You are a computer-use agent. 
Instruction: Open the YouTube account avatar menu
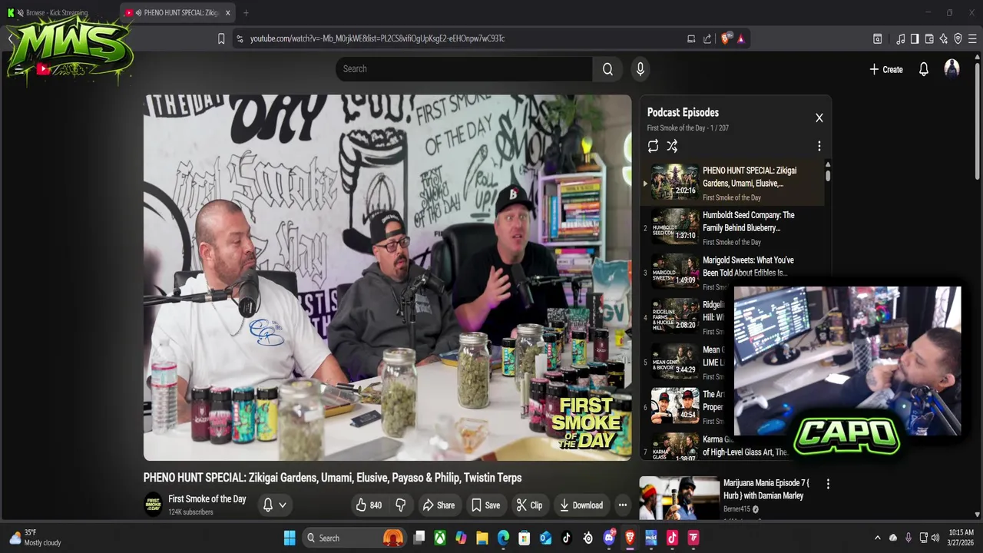[x=952, y=69]
